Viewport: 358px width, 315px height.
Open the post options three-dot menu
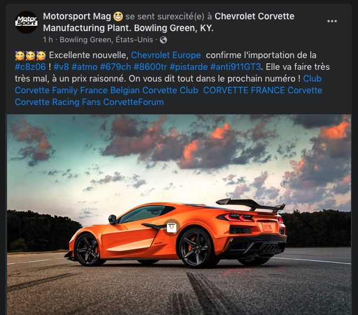point(332,21)
